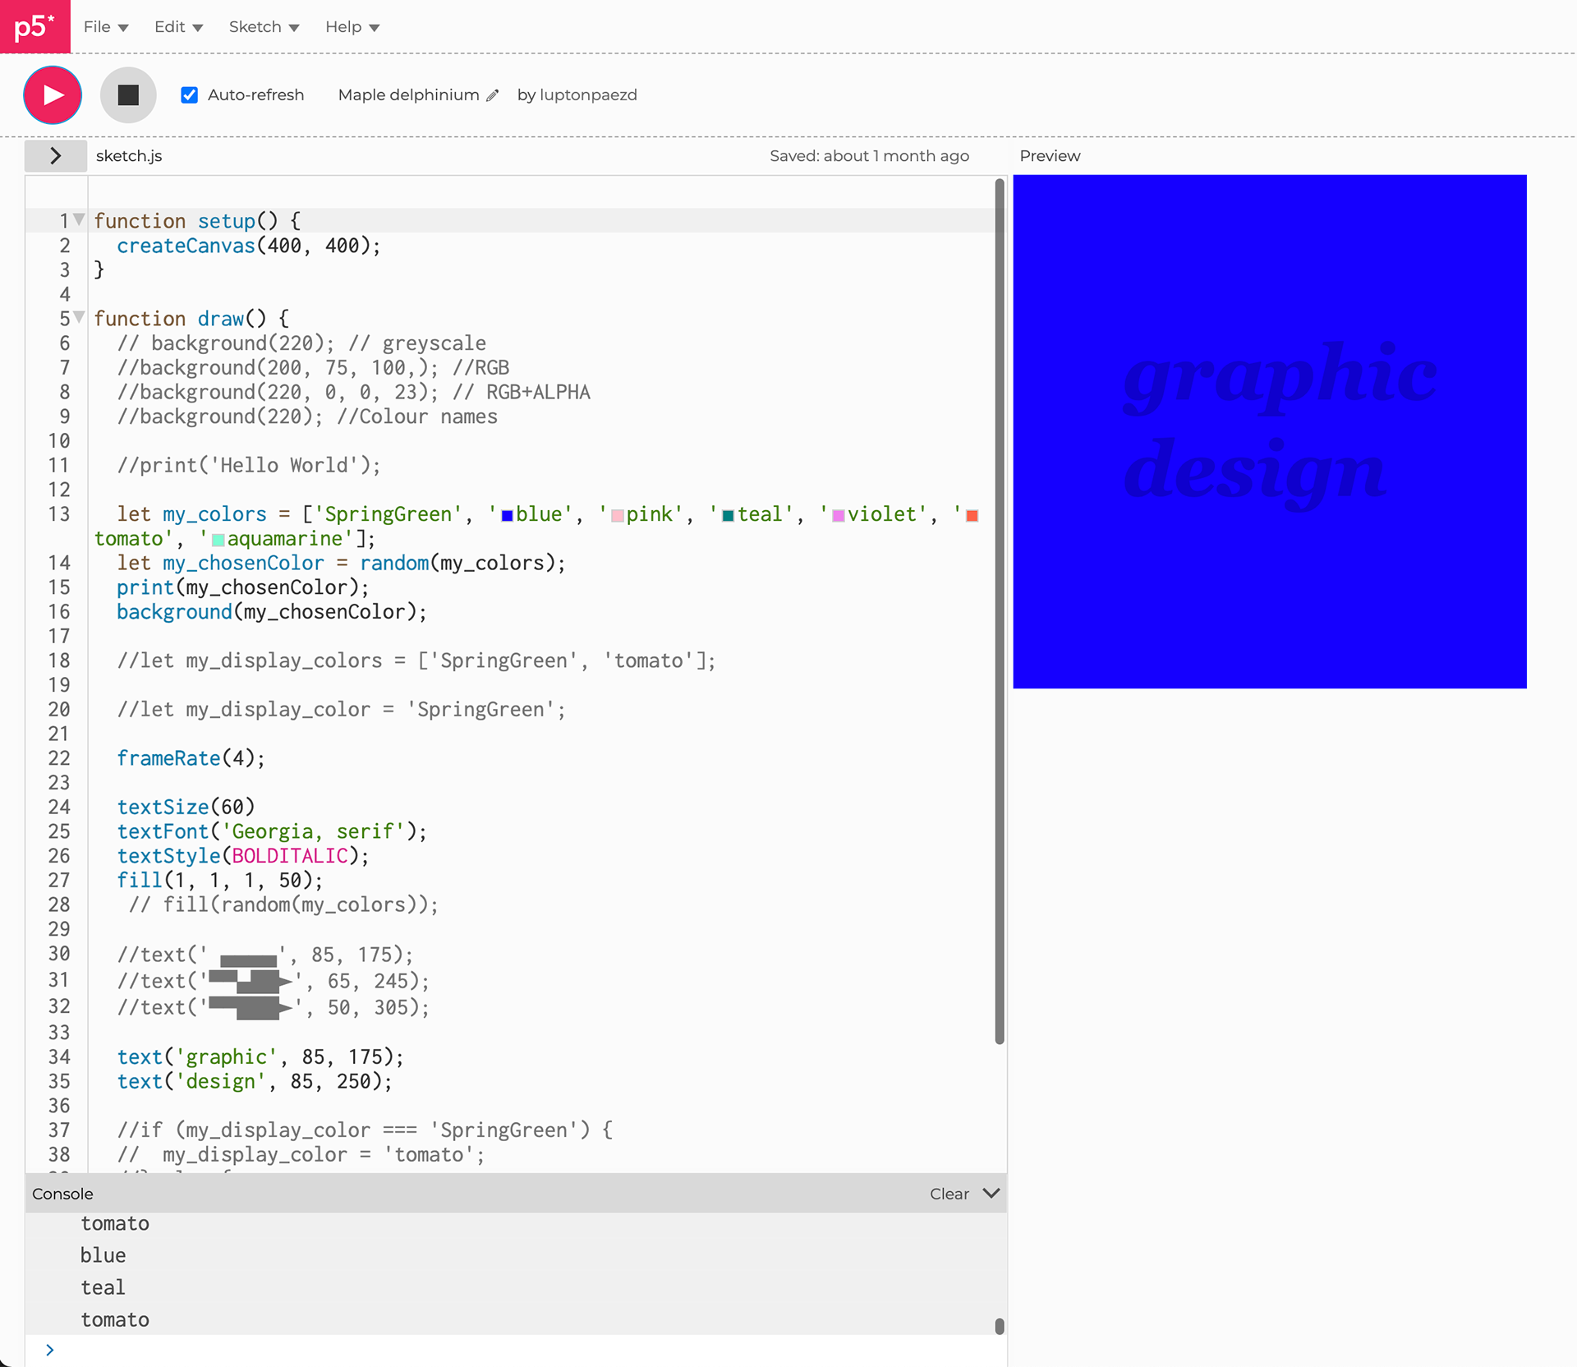
Task: Open the File menu
Action: click(106, 27)
